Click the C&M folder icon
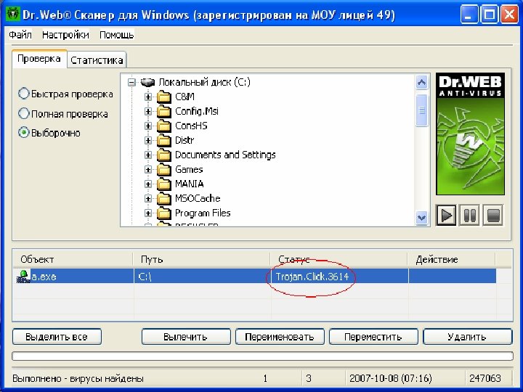Image resolution: width=523 pixels, height=392 pixels. click(163, 97)
